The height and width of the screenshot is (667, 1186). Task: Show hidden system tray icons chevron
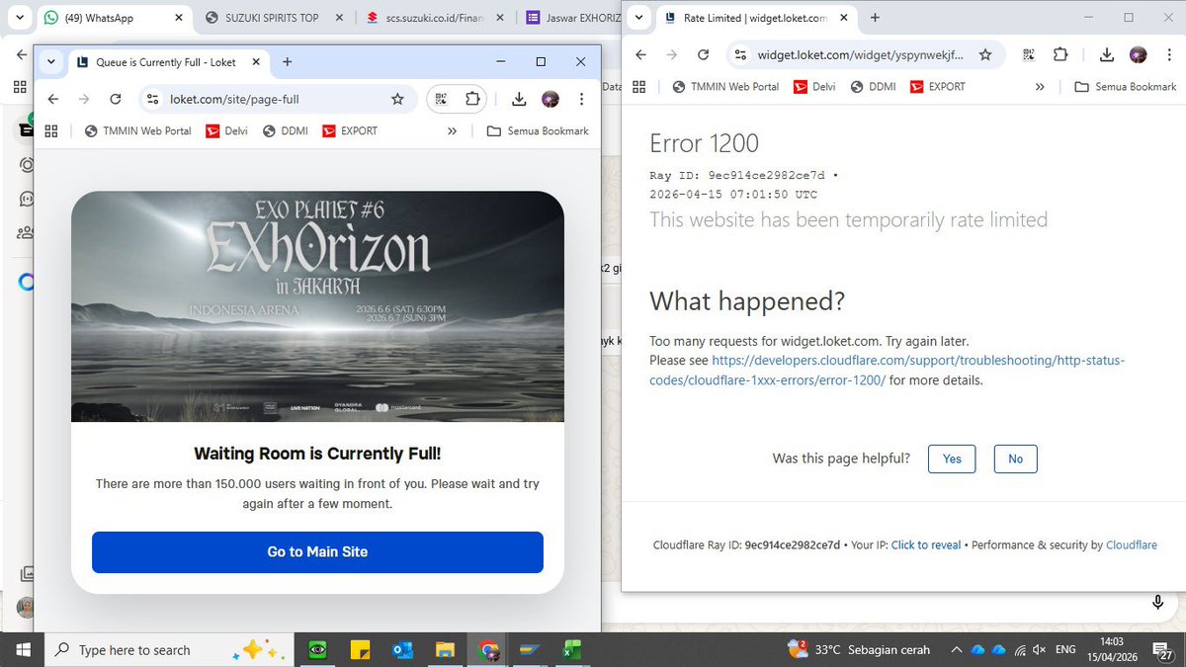(x=956, y=650)
